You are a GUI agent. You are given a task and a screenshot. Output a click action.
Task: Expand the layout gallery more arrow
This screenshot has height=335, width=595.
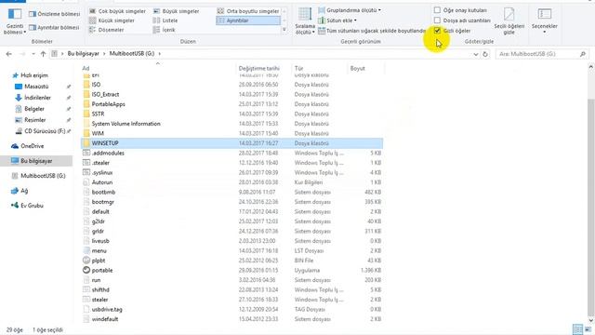point(284,29)
